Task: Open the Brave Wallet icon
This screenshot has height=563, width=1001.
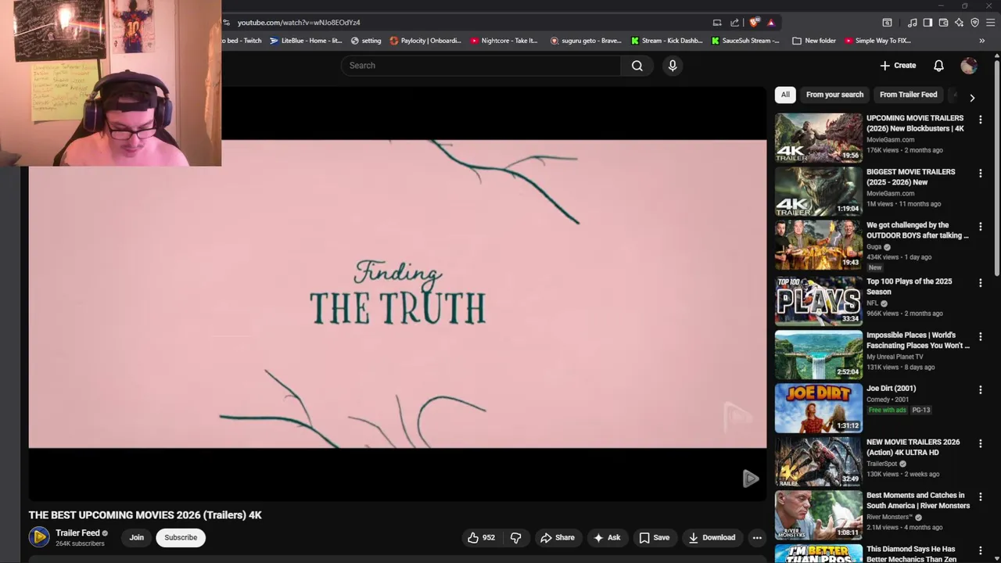Action: 943,23
